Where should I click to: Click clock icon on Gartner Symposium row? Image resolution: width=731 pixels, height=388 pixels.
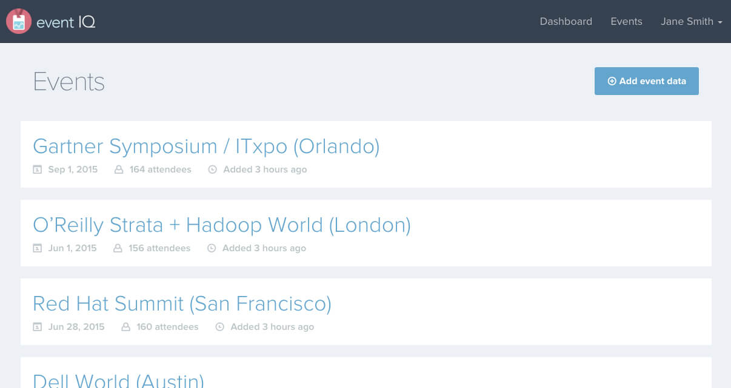tap(212, 169)
